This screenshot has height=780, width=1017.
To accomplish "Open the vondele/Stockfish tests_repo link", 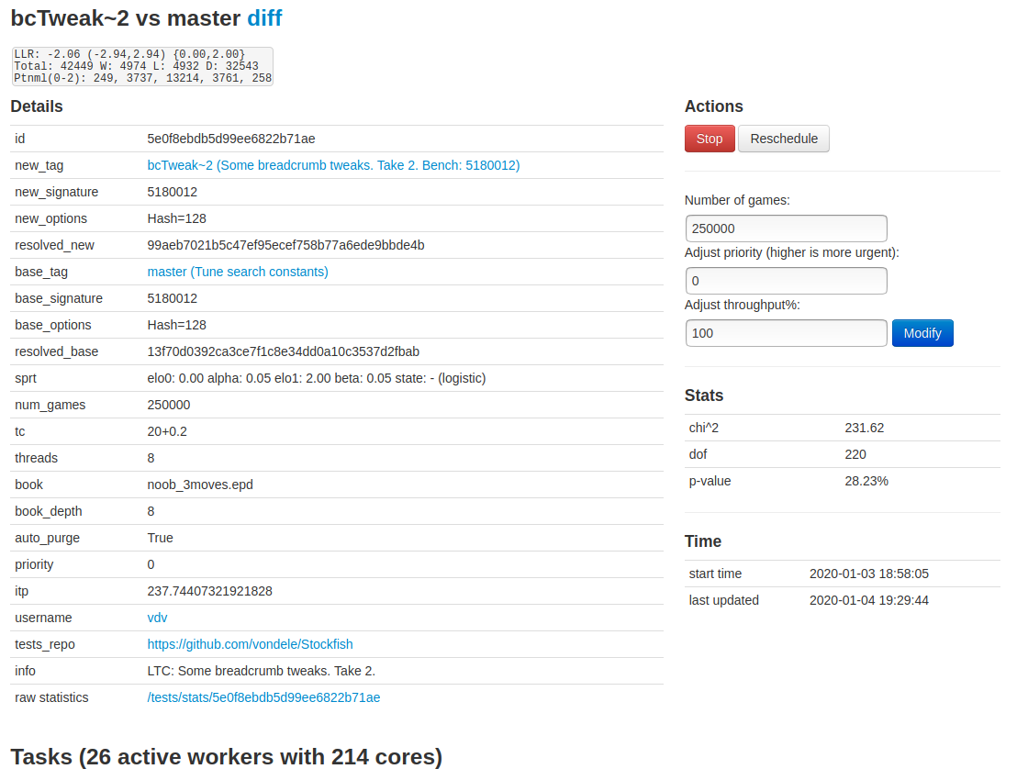I will (x=250, y=644).
